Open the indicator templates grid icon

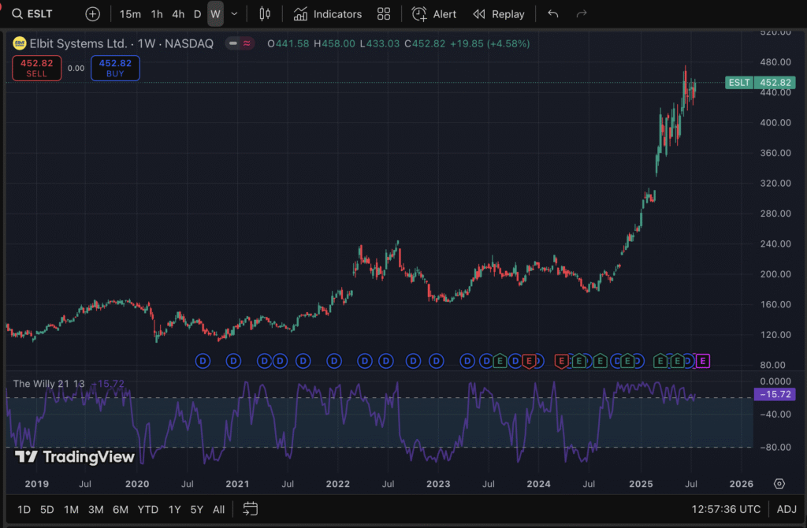[384, 14]
